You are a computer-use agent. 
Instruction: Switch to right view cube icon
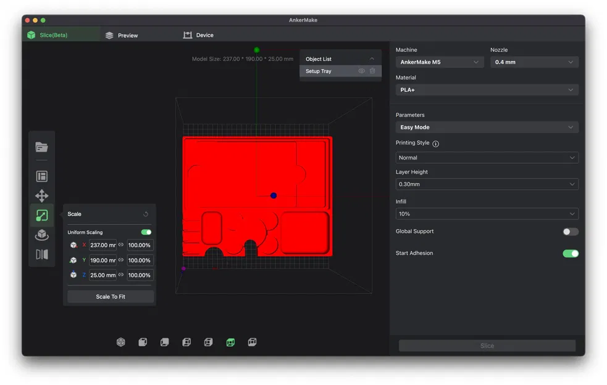click(208, 342)
